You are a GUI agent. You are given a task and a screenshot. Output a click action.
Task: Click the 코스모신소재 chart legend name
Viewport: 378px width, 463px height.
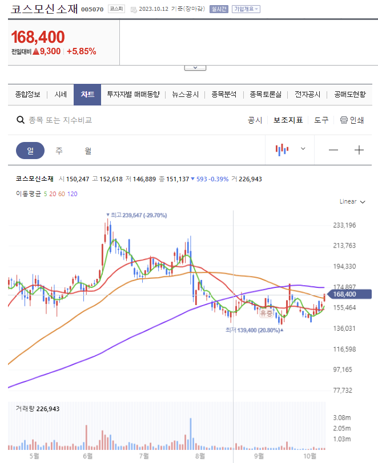35,179
